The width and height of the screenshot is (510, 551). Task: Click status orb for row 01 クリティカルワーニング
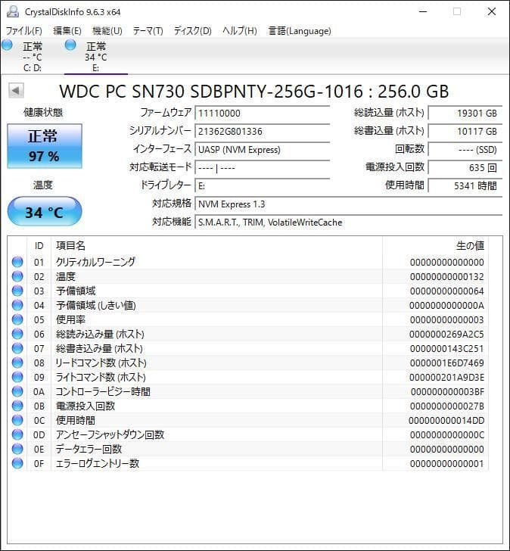17,262
